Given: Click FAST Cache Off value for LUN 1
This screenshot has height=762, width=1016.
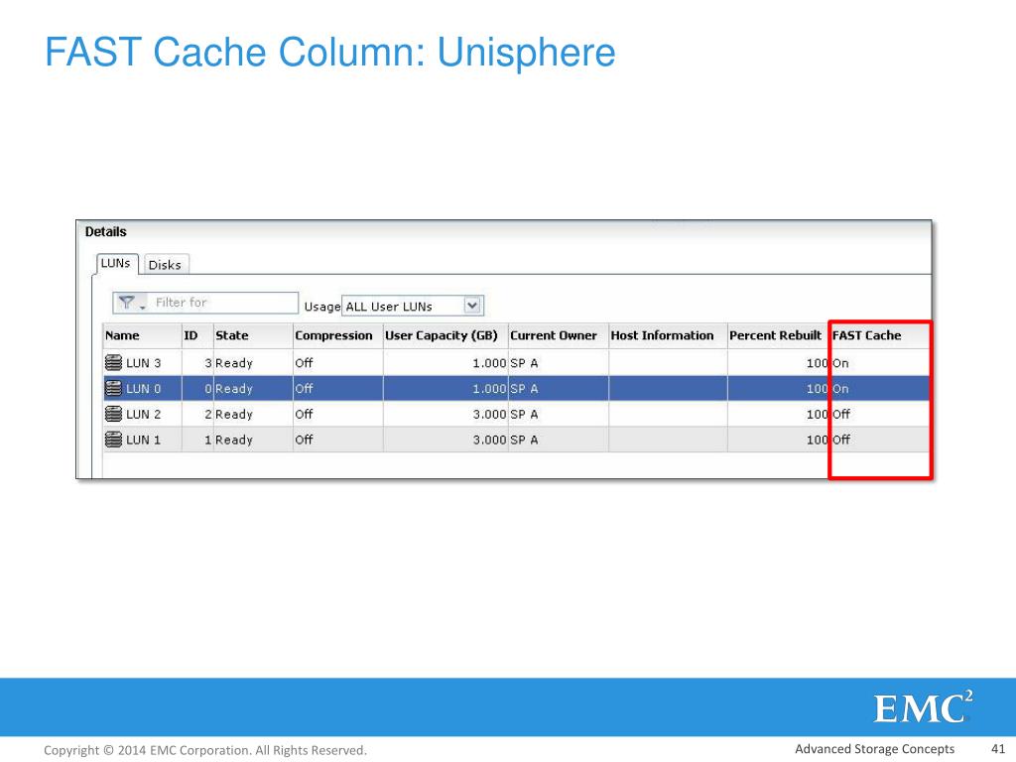Looking at the screenshot, I should tap(841, 440).
